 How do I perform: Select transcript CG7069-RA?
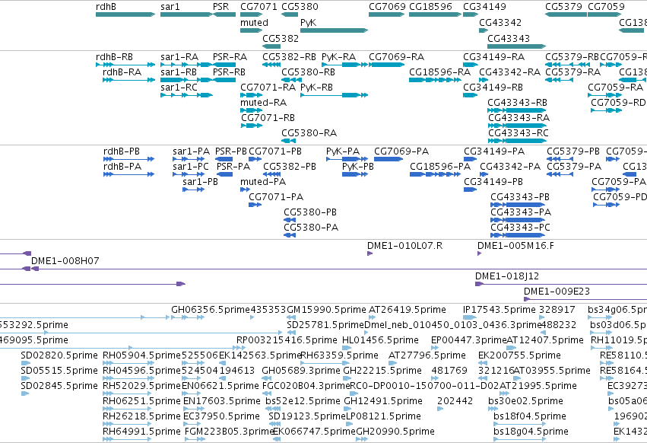pos(397,57)
